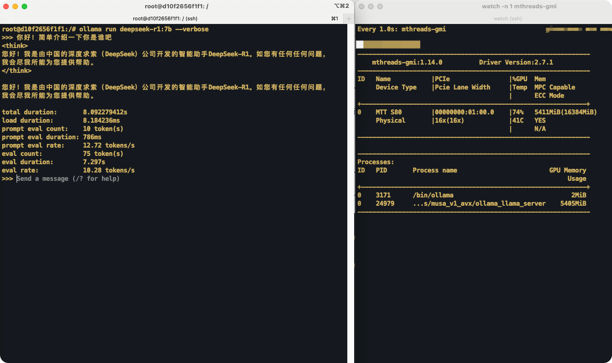Close the watch mthreads-gmi window

coord(362,6)
